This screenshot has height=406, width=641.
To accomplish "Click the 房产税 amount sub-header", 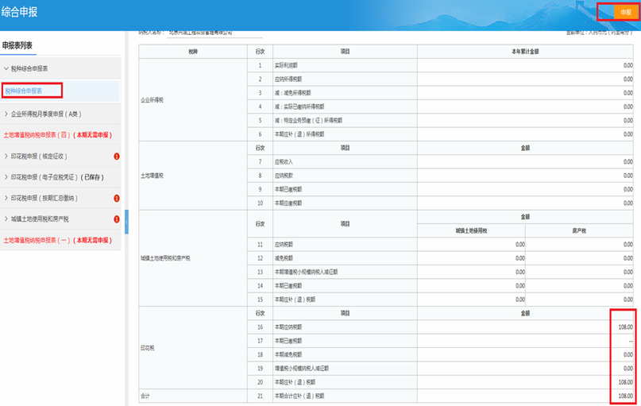I will click(579, 231).
